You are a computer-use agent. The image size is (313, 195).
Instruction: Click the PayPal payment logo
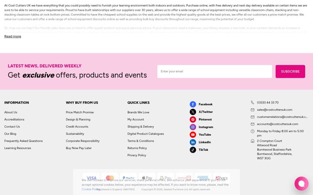click(x=128, y=178)
